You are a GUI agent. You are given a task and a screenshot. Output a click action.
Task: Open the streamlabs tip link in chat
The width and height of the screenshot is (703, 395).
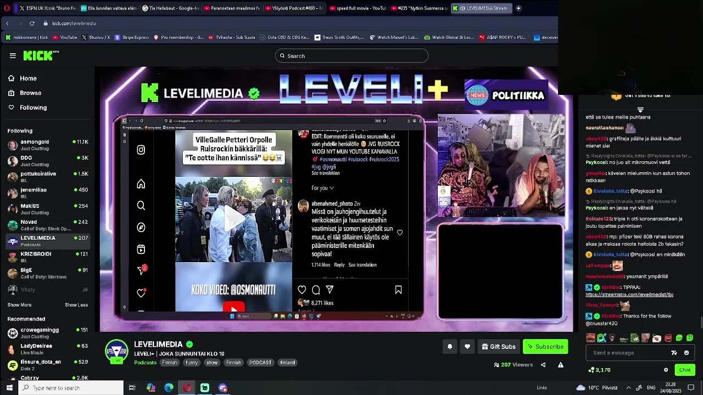[x=629, y=295]
